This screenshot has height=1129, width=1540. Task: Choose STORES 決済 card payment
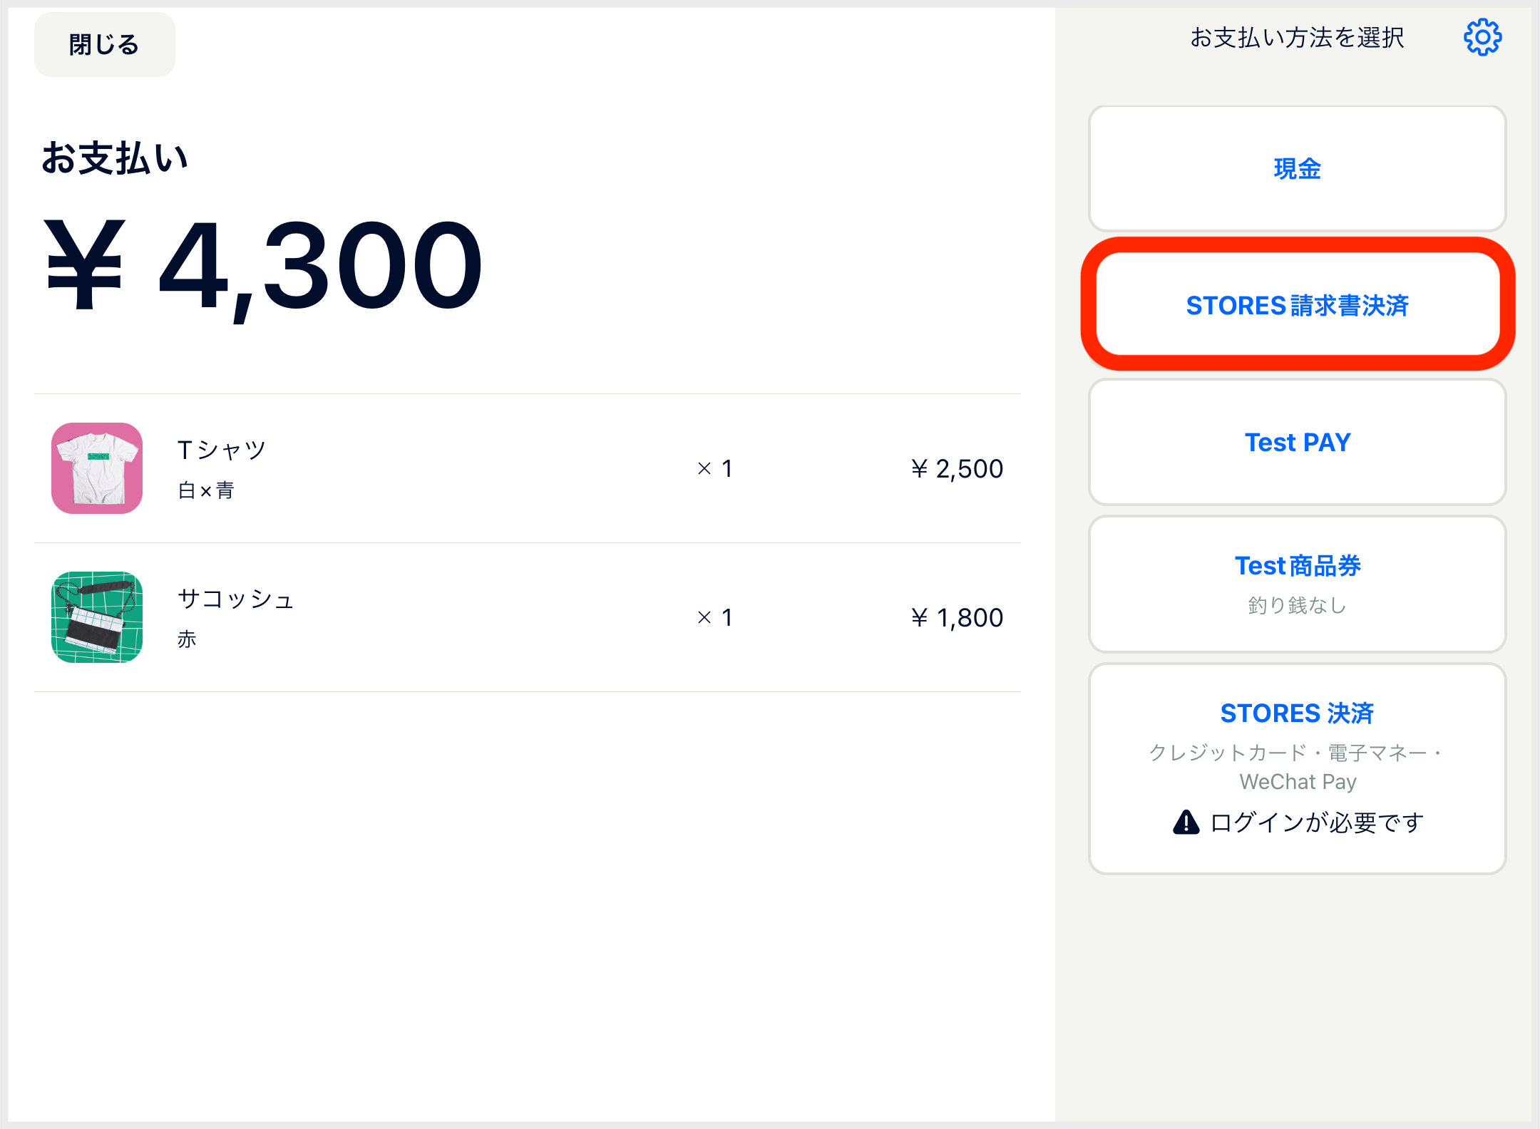(1297, 768)
